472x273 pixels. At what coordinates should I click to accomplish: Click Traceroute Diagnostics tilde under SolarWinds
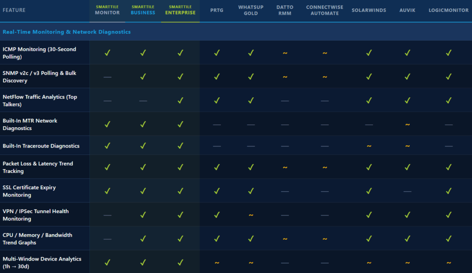click(369, 146)
